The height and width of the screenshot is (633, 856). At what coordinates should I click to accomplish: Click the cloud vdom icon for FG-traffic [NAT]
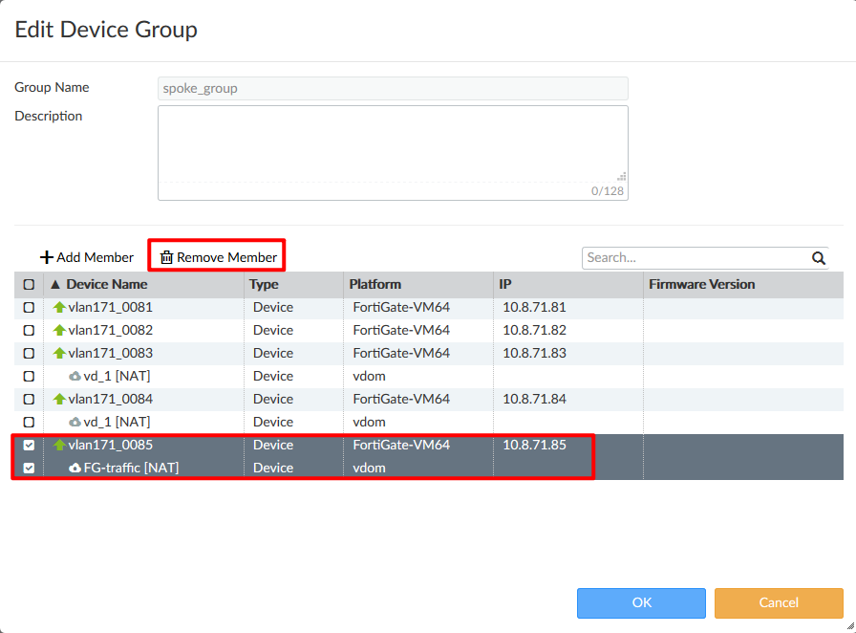[75, 468]
